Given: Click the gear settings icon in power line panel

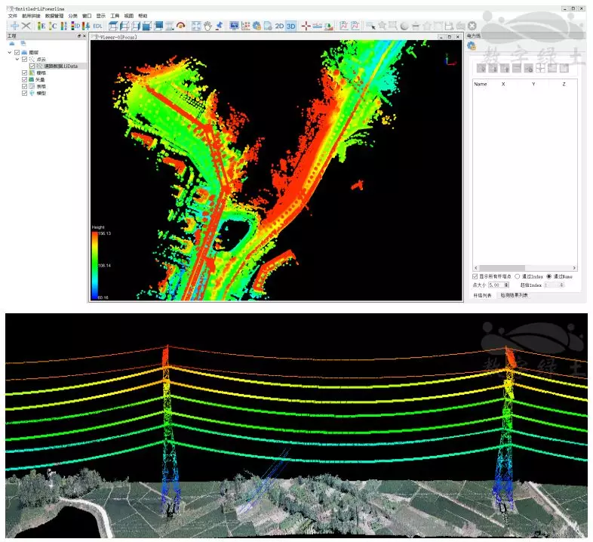Looking at the screenshot, I should click(472, 46).
